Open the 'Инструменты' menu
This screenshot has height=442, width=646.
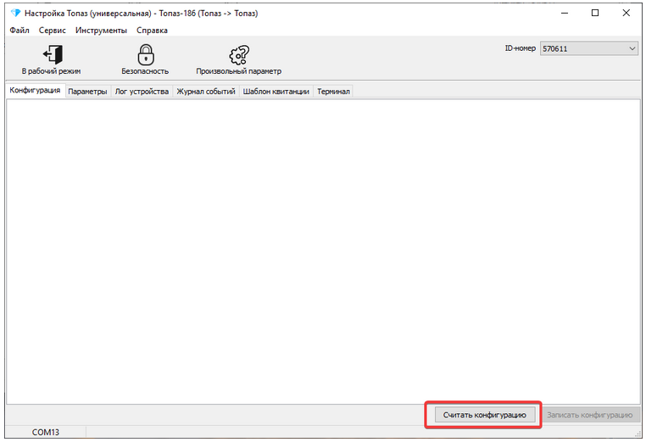coord(101,30)
